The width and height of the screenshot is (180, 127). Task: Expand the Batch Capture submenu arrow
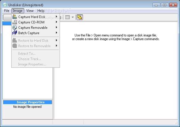57,33
